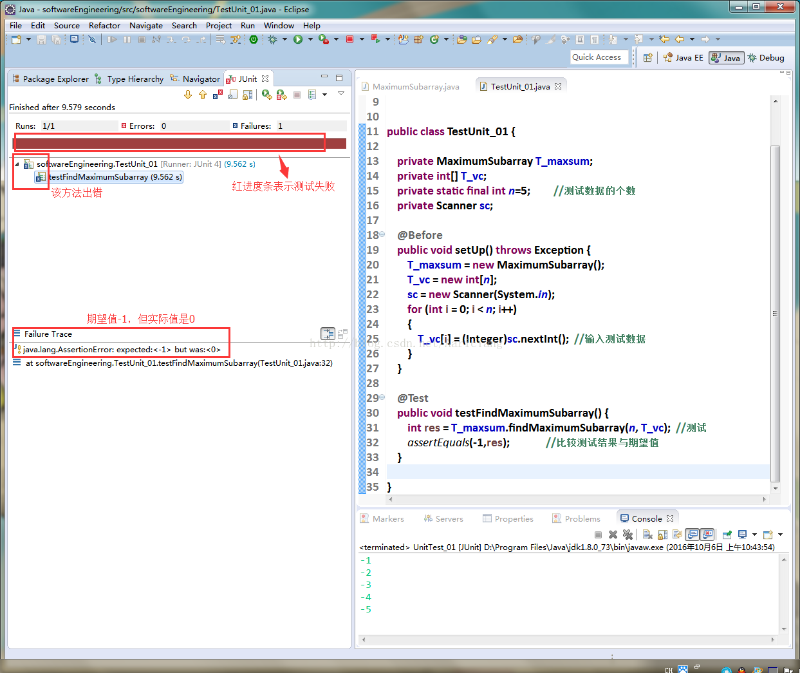Viewport: 800px width, 673px height.
Task: Open the Window menu
Action: tap(279, 25)
